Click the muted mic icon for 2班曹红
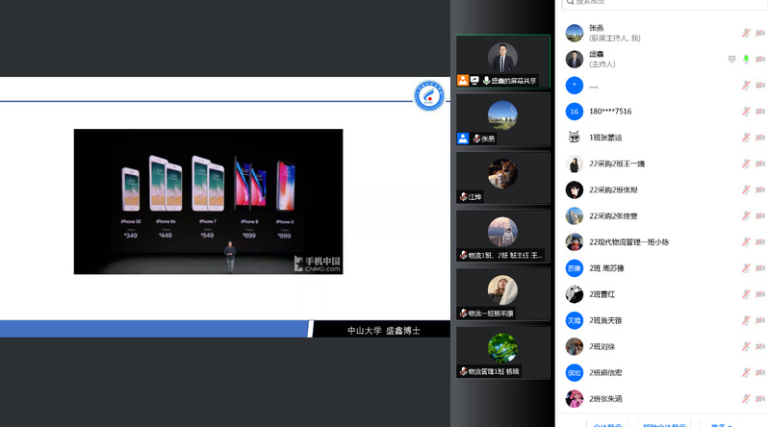The width and height of the screenshot is (768, 427). pos(746,294)
